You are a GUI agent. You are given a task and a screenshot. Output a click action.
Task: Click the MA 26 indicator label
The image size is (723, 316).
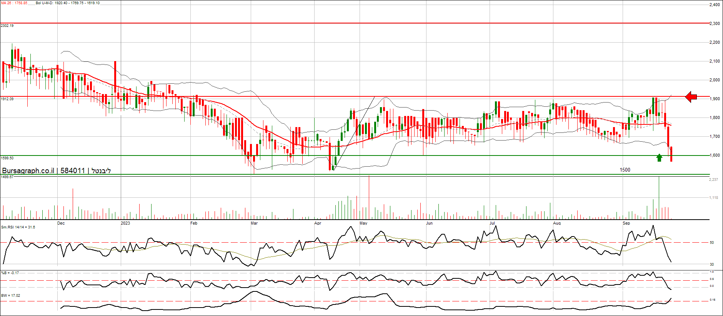click(x=14, y=3)
